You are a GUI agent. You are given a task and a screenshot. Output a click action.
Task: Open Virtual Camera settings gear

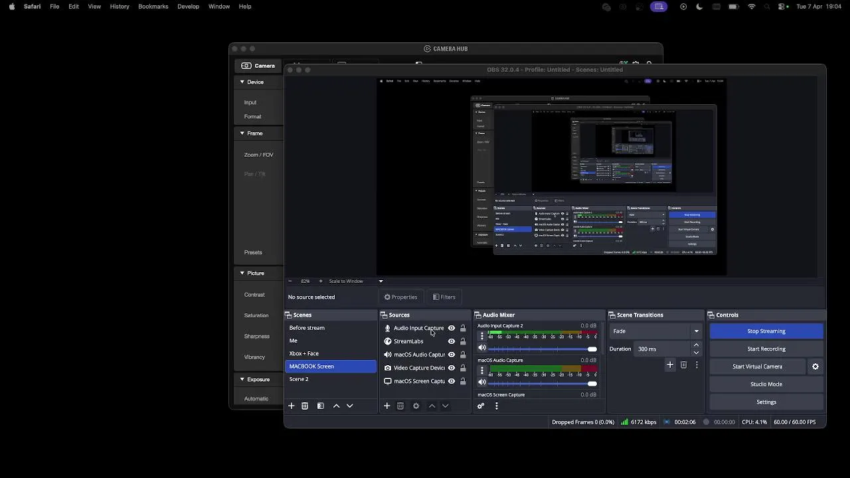[815, 366]
